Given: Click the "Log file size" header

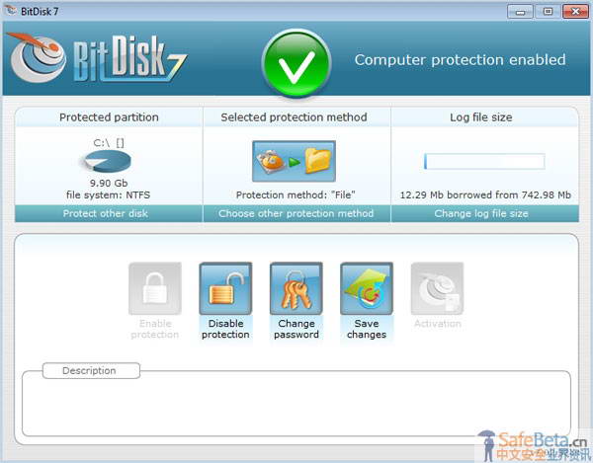Looking at the screenshot, I should click(x=481, y=117).
